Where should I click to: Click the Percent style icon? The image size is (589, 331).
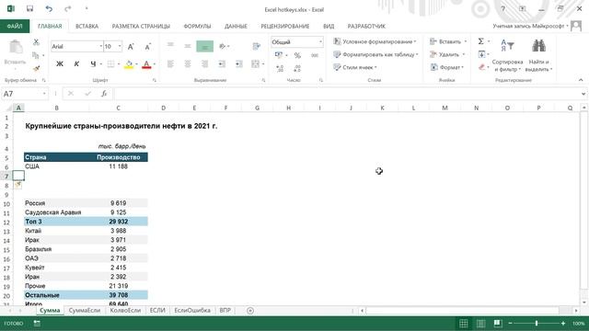(x=297, y=55)
